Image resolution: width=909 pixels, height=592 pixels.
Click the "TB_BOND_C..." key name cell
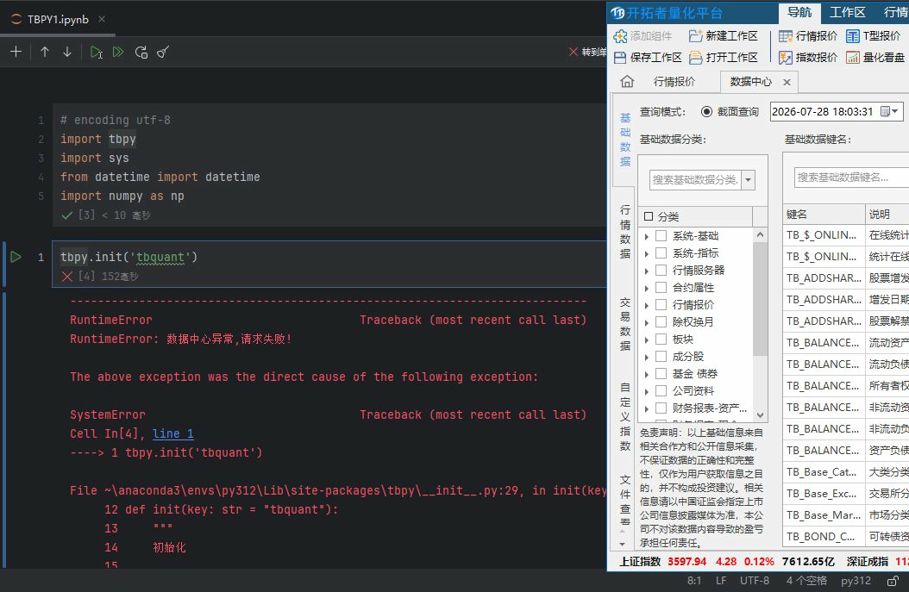(824, 536)
